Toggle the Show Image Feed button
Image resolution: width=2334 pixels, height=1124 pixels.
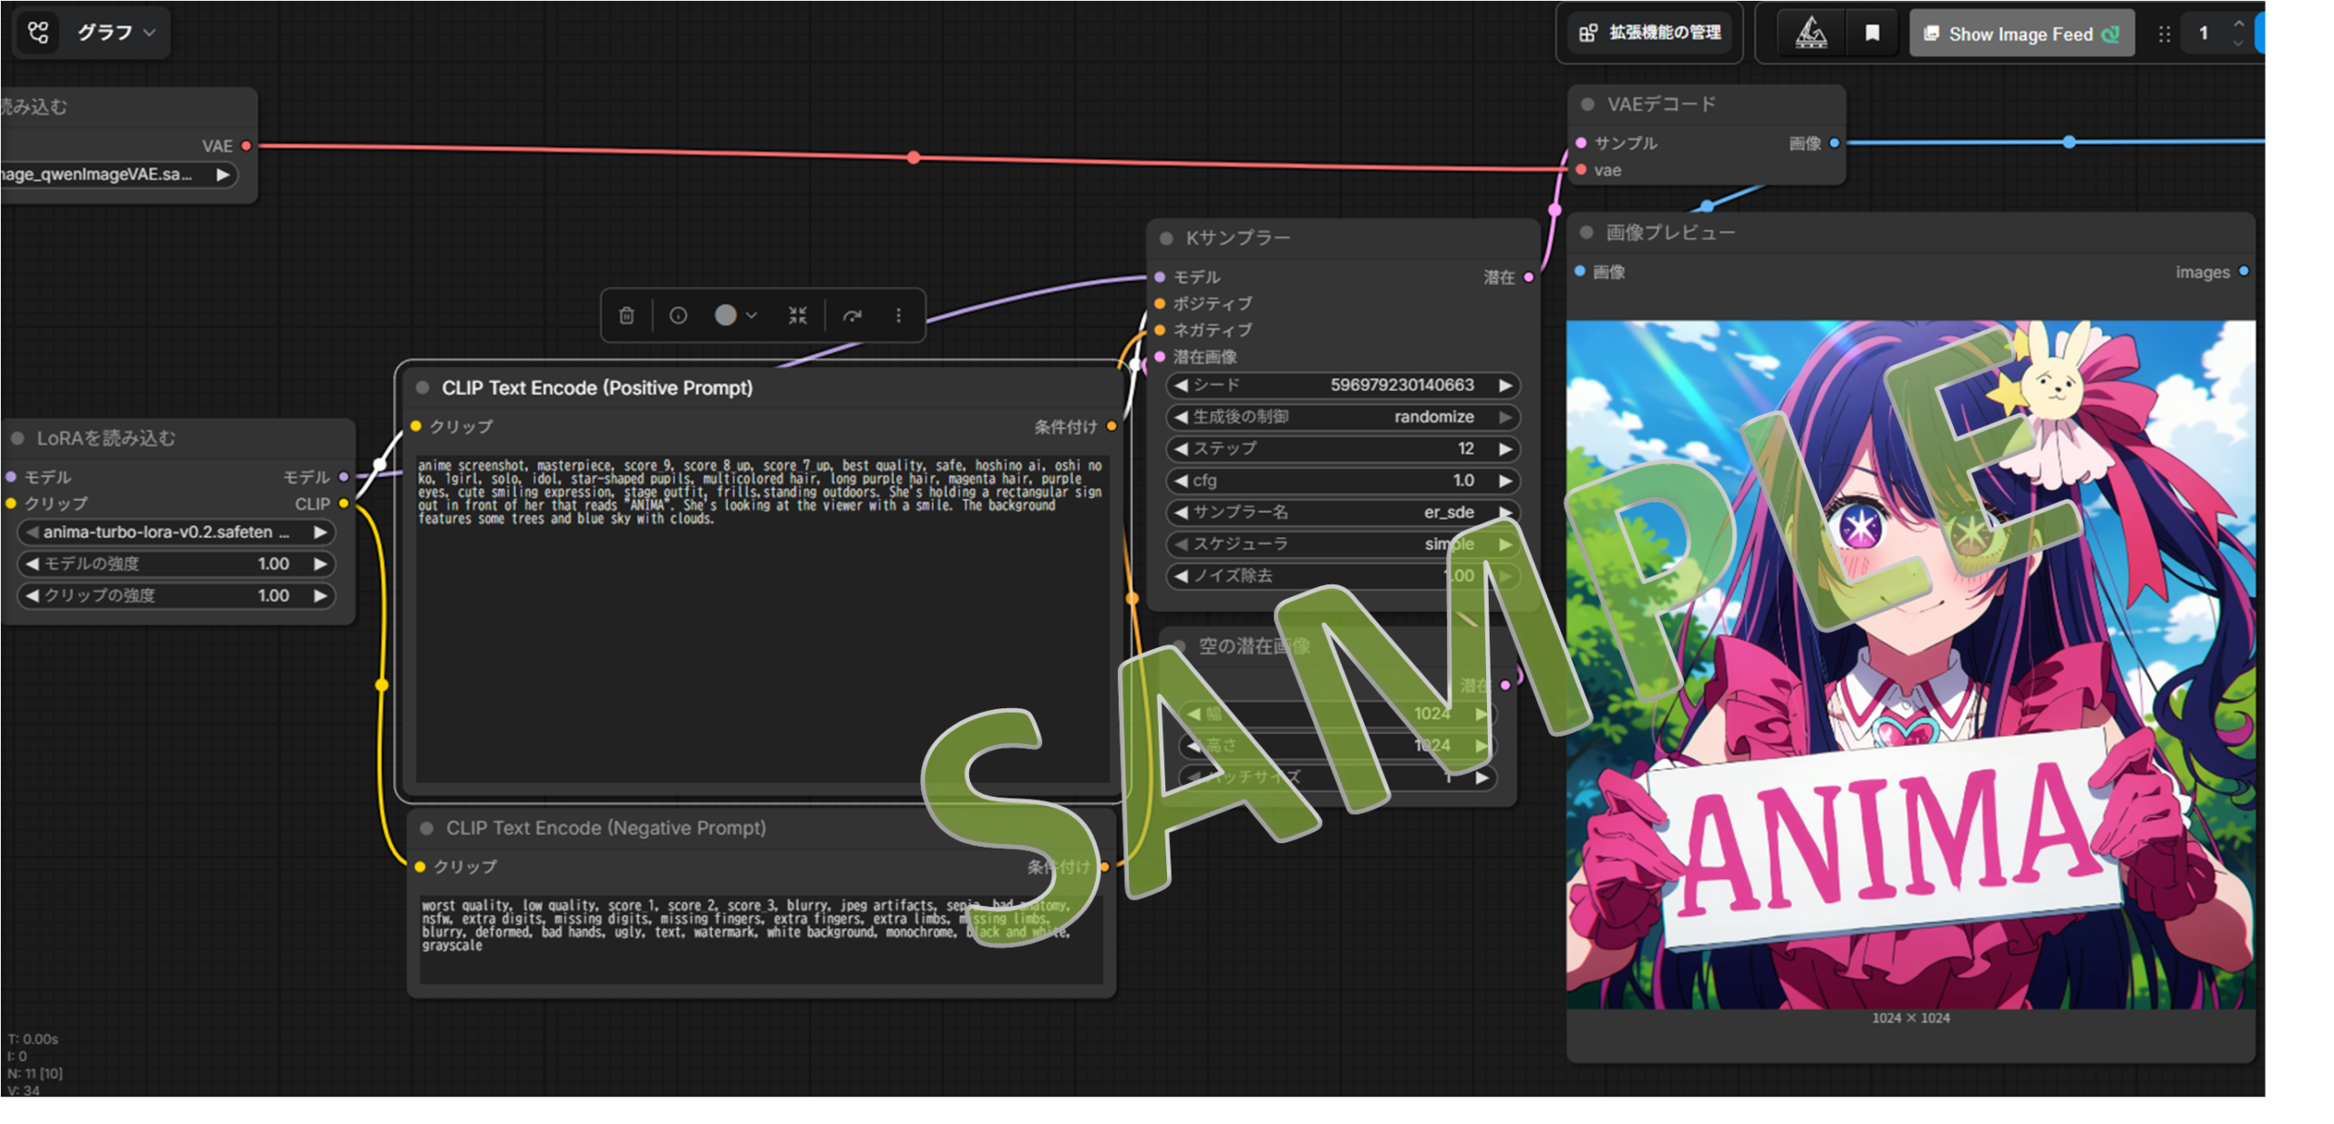2020,34
